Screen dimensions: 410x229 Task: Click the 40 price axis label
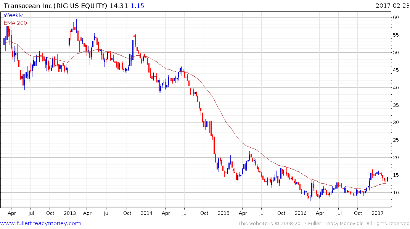tap(396, 88)
